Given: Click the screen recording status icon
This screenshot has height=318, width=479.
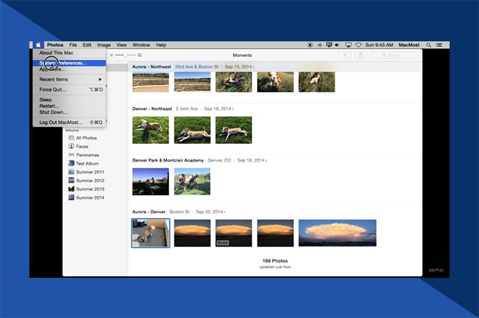Looking at the screenshot, I should point(310,45).
